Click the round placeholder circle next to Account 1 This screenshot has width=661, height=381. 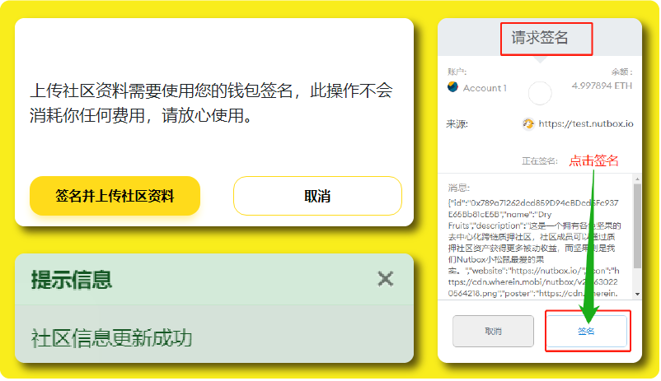point(540,93)
